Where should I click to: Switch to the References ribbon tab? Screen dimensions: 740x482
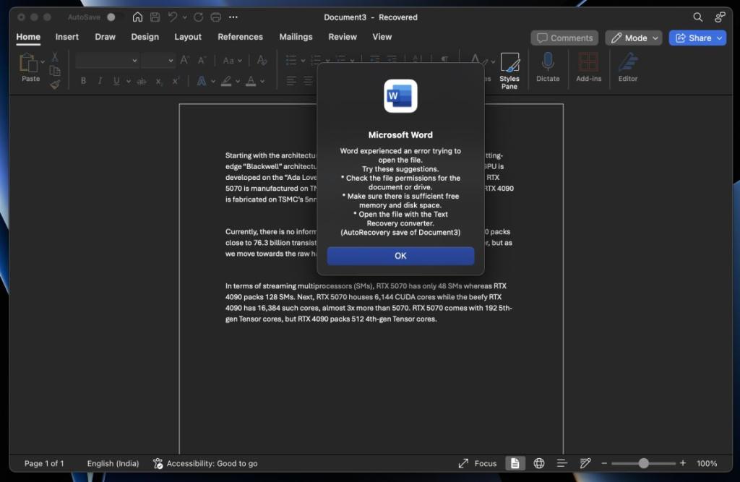click(x=240, y=37)
